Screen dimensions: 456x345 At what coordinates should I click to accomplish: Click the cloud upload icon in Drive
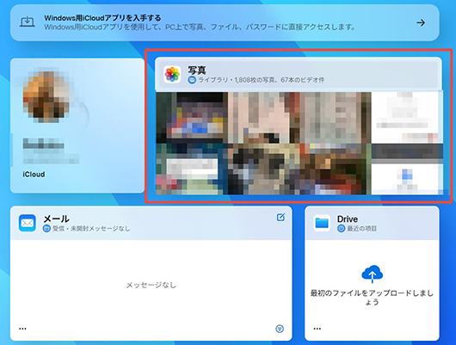372,274
